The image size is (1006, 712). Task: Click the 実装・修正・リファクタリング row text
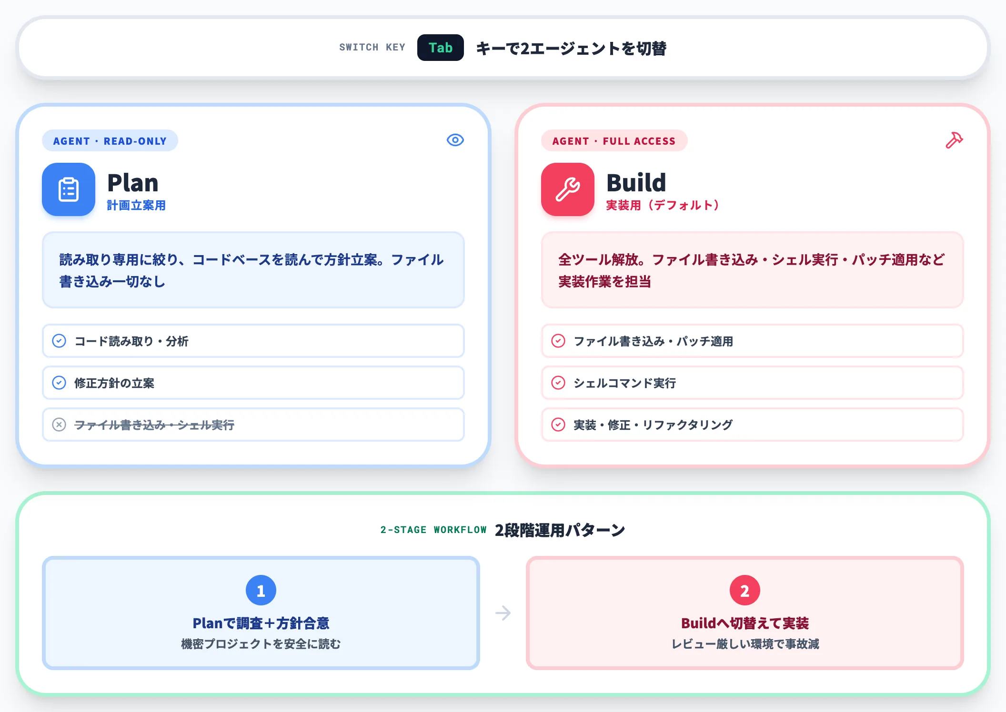coord(653,425)
